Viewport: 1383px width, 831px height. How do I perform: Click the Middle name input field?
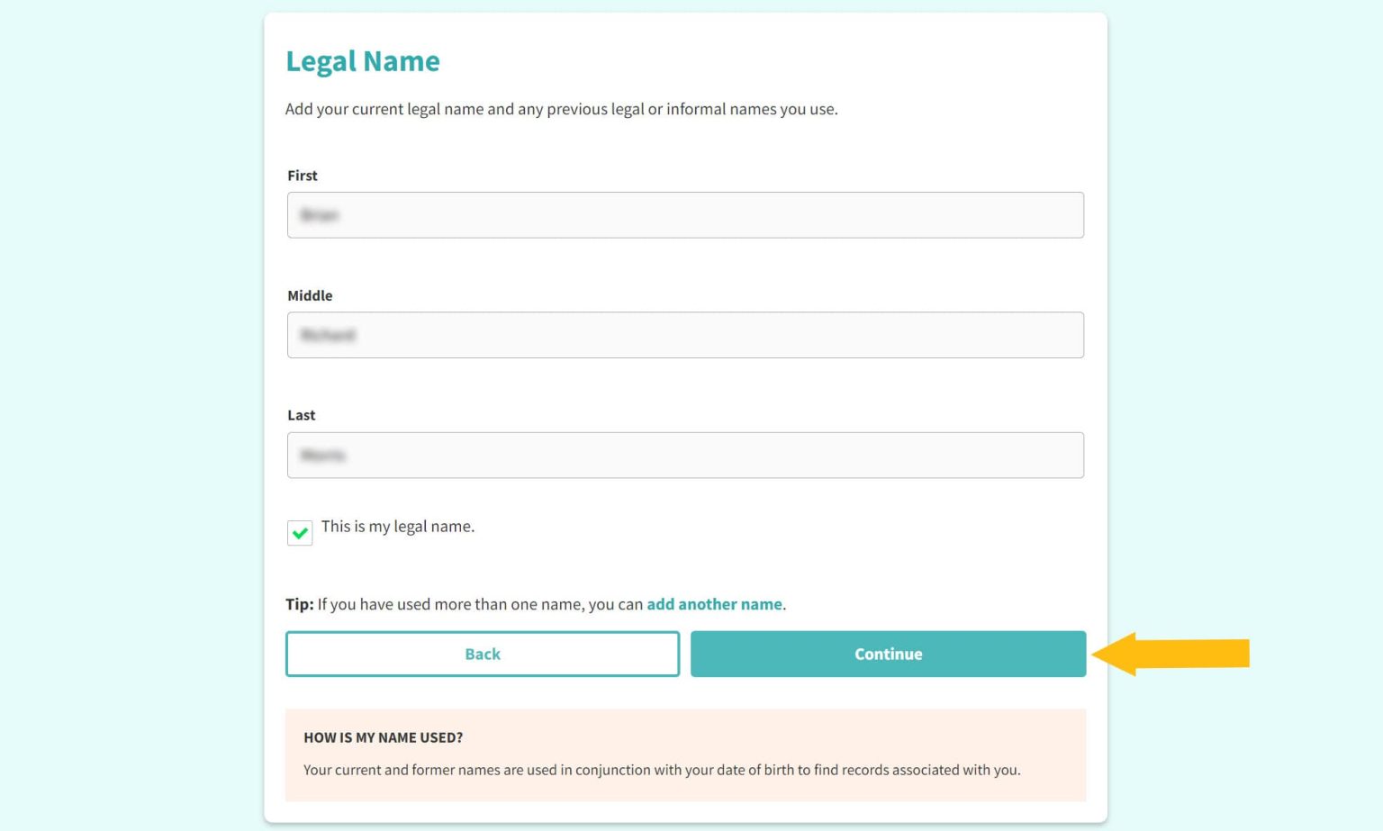pos(684,334)
